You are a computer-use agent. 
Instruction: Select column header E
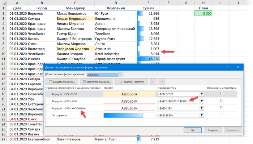(x=148, y=3)
